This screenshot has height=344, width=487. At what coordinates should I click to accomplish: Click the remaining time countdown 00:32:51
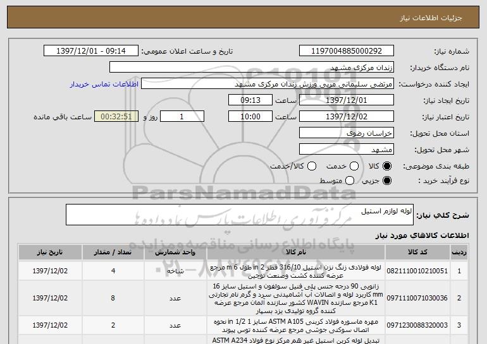pos(116,117)
